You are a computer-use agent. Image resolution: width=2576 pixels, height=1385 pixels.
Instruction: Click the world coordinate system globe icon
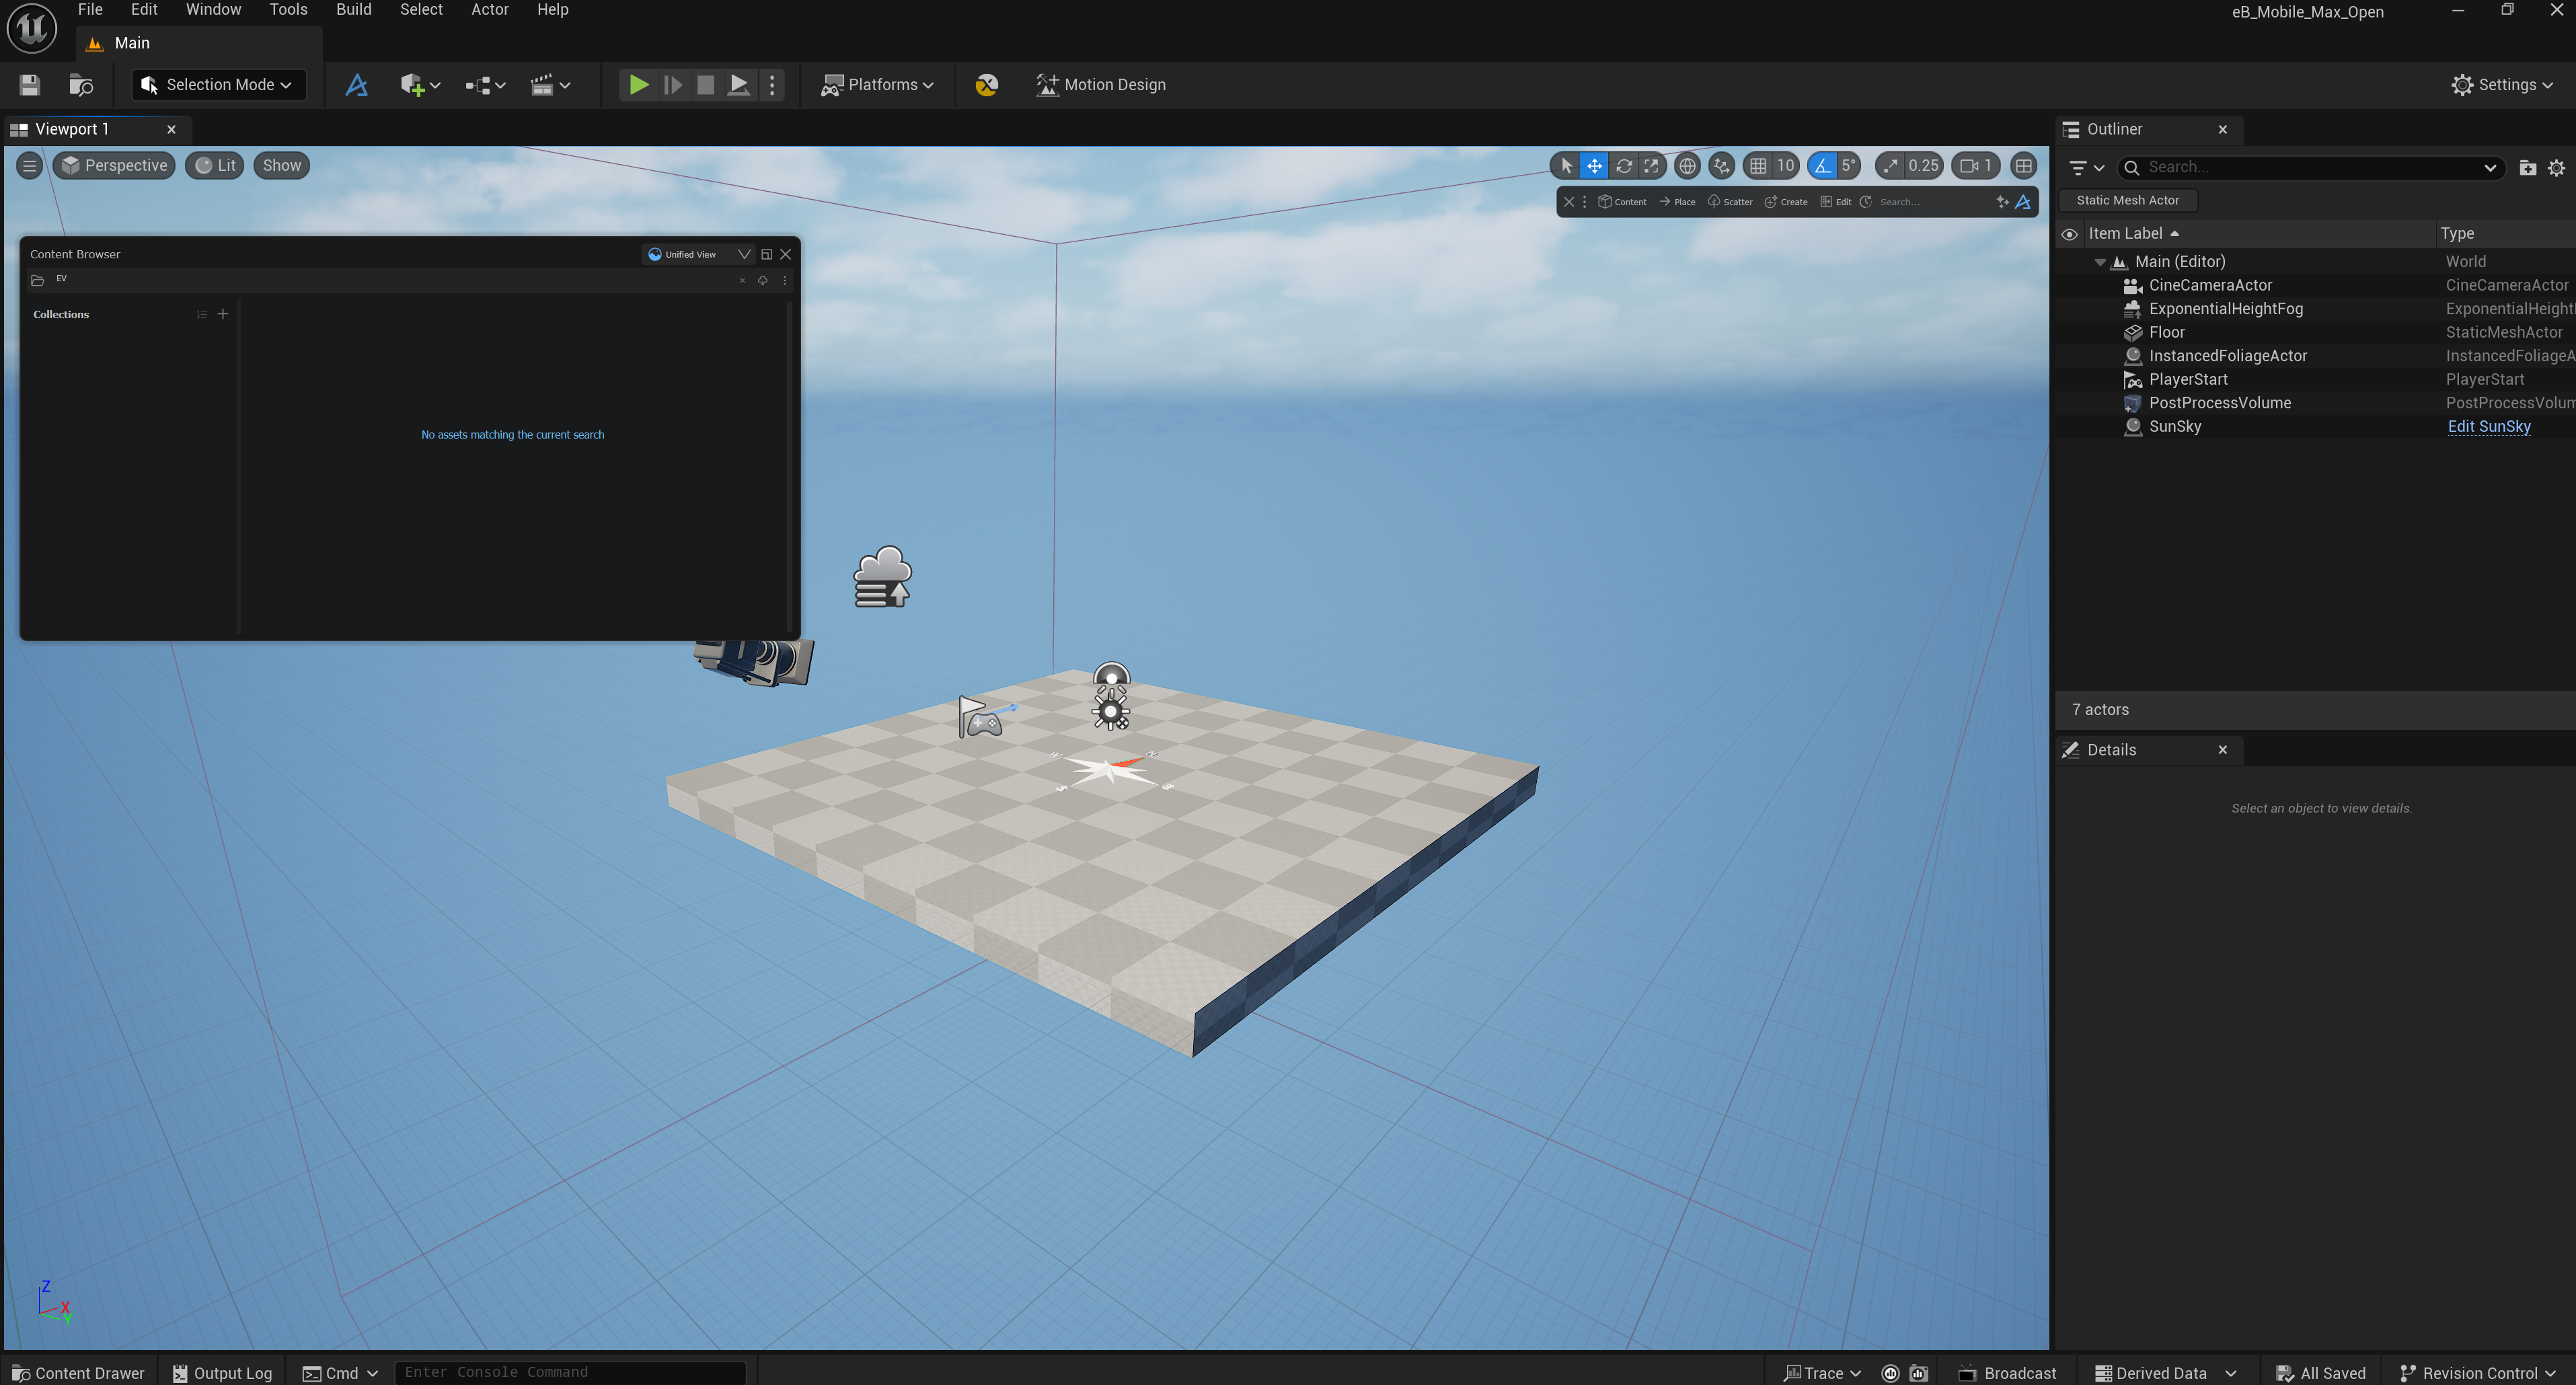pos(1688,166)
